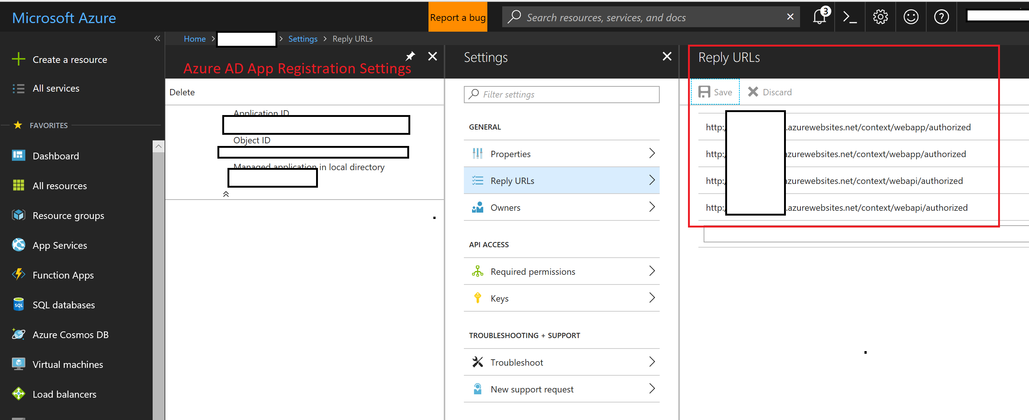Click the Settings breadcrumb link
Screen dimensions: 1029x420
(302, 39)
